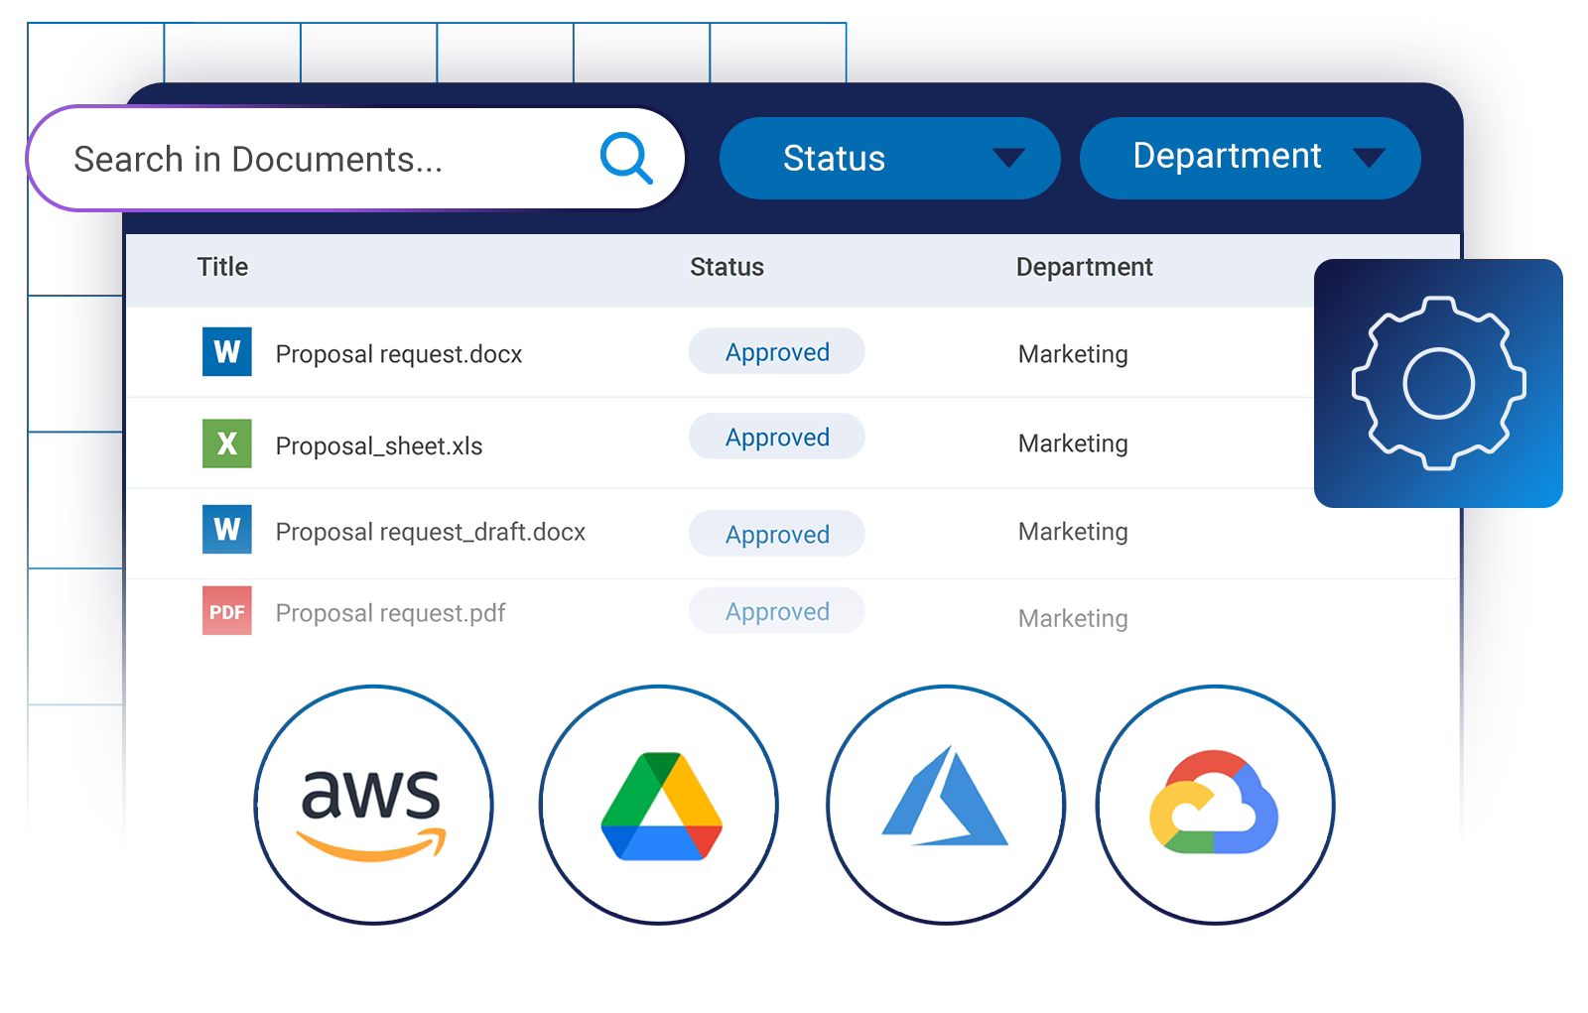The width and height of the screenshot is (1588, 1013).
Task: Select the Google Drive logo circle
Action: [659, 805]
